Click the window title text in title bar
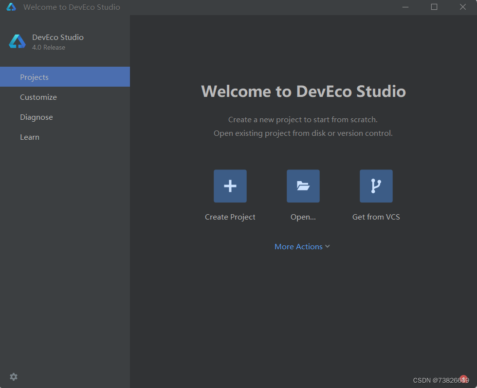477x388 pixels. click(x=72, y=7)
